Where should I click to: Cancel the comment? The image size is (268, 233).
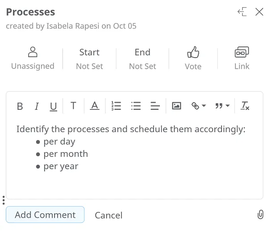109,215
